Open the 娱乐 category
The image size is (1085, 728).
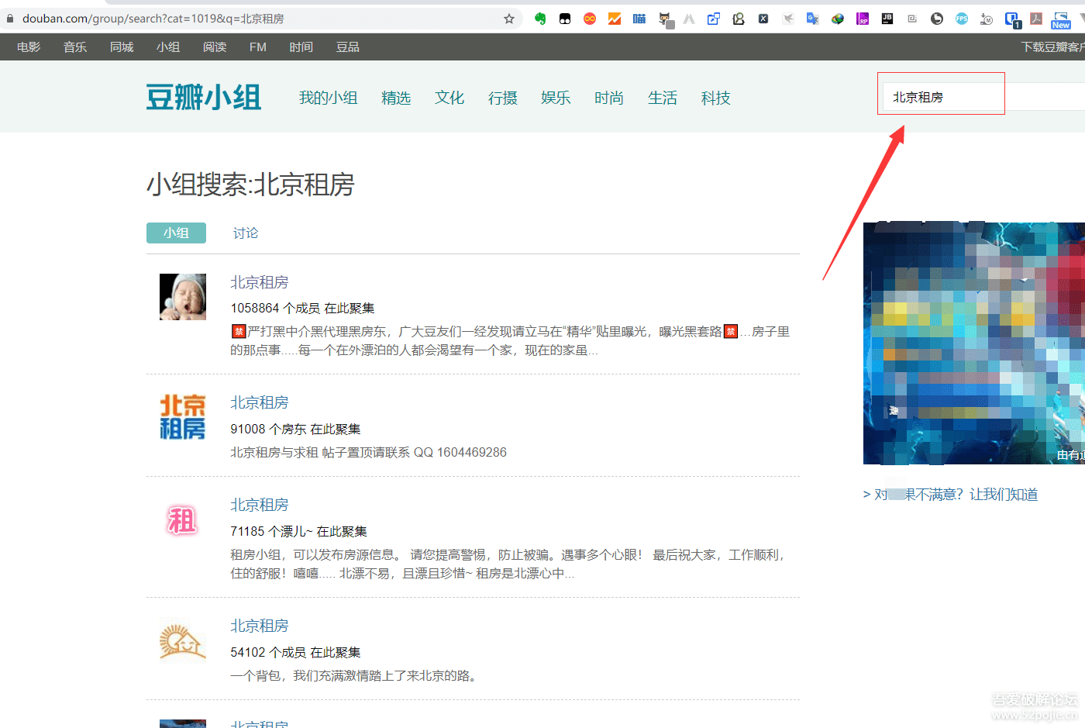pyautogui.click(x=556, y=98)
